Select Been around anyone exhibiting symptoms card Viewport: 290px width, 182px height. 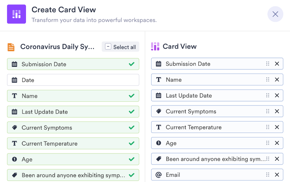215,159
